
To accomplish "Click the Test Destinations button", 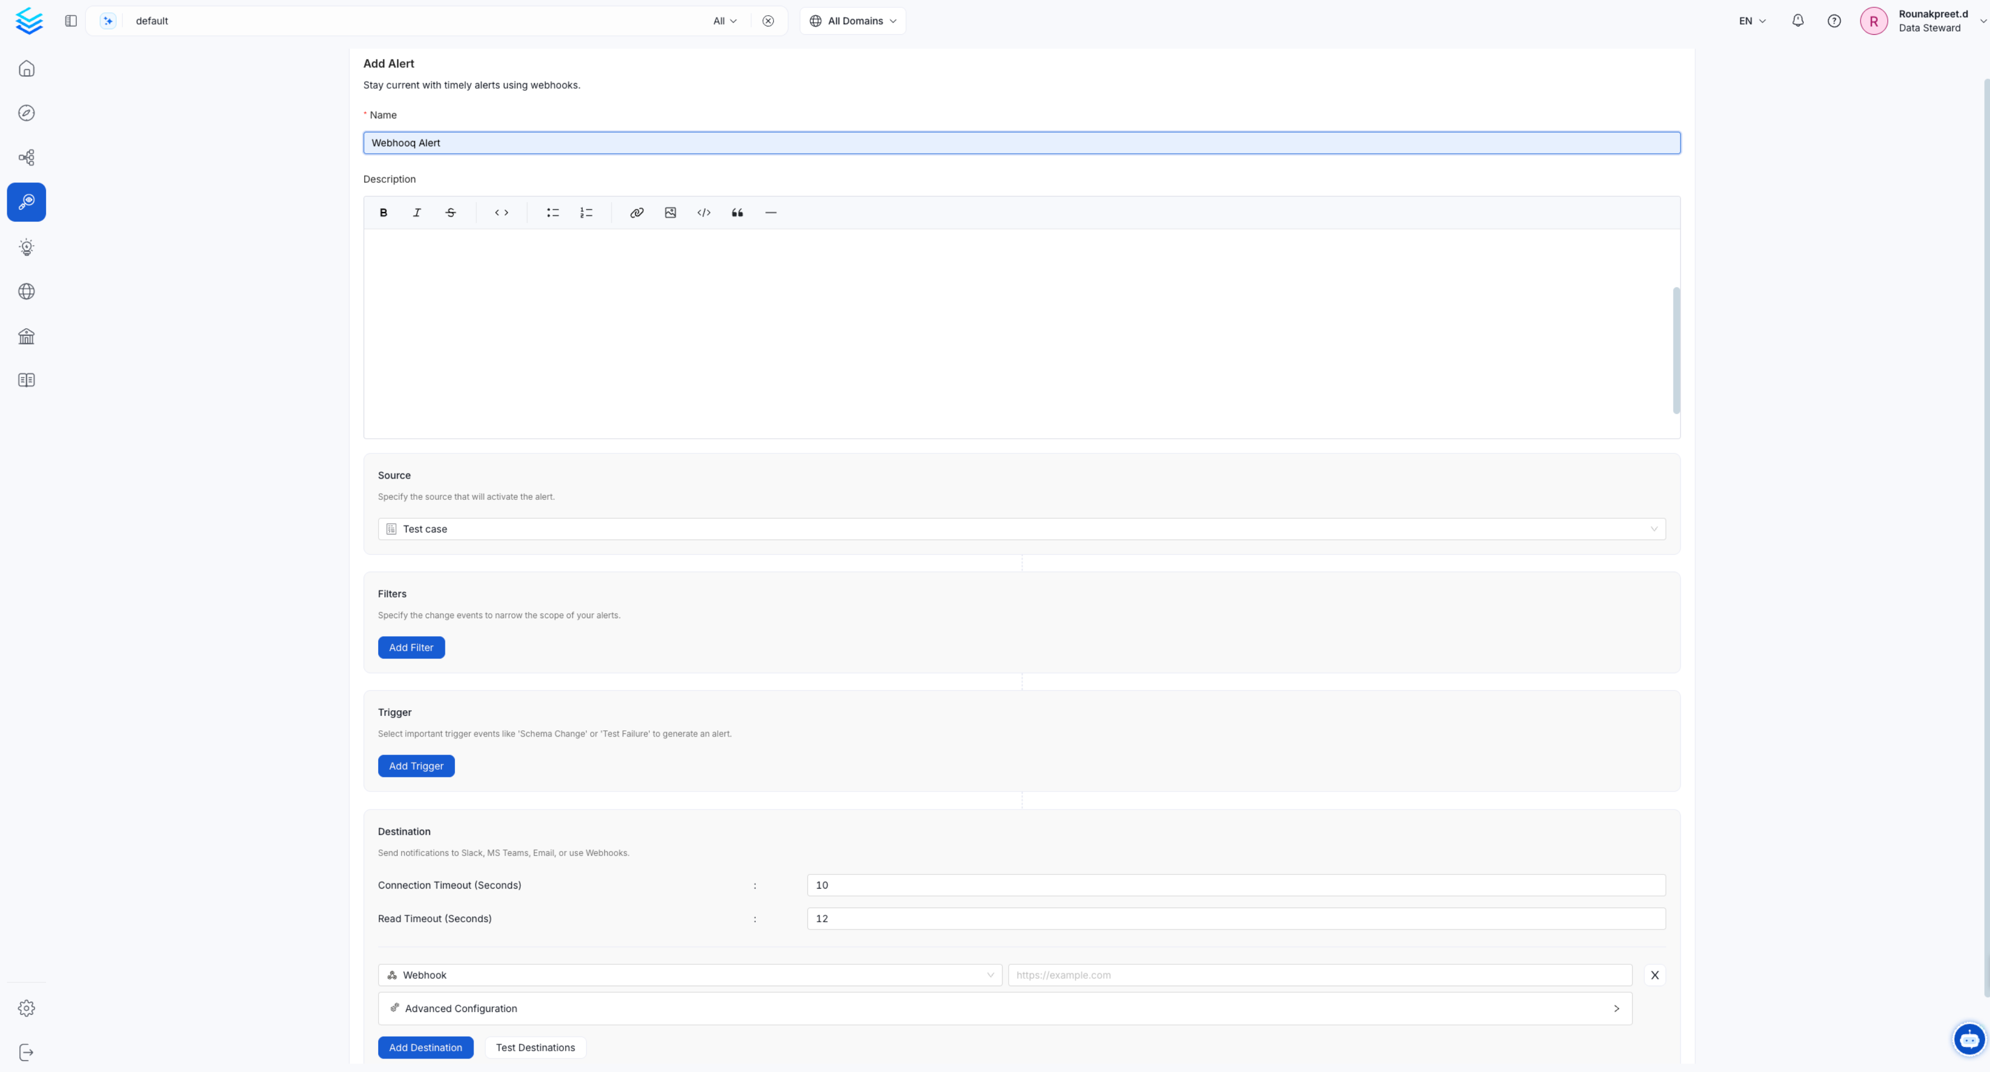I will pyautogui.click(x=535, y=1047).
